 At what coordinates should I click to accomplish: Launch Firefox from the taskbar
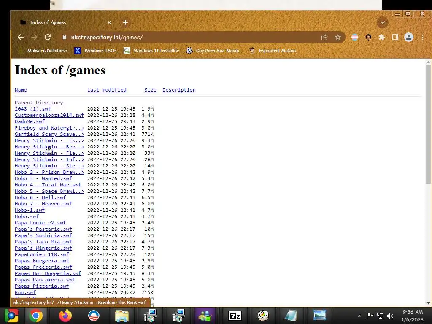[65, 316]
